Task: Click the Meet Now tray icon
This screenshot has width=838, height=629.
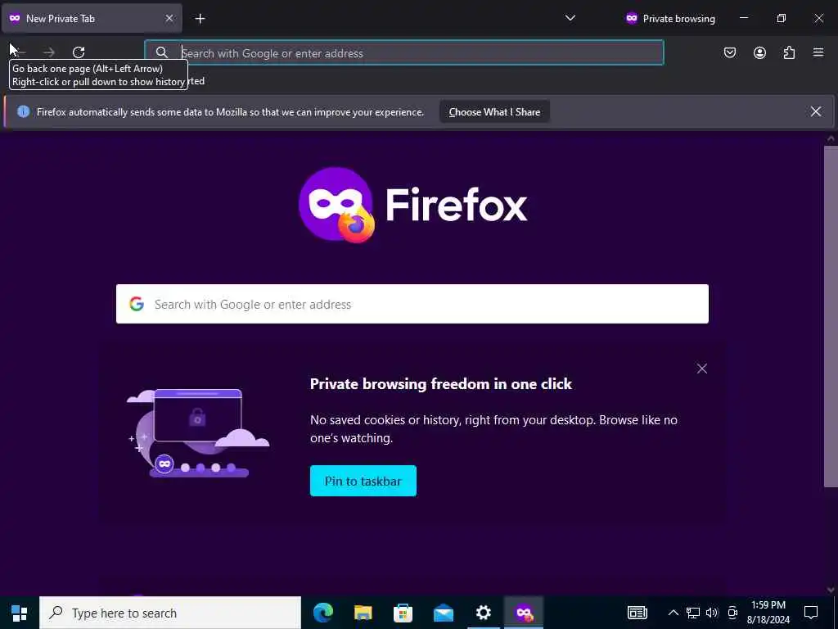Action: coord(732,613)
